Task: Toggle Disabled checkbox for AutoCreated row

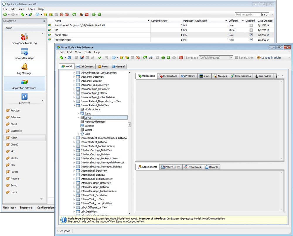Action: [251, 25]
